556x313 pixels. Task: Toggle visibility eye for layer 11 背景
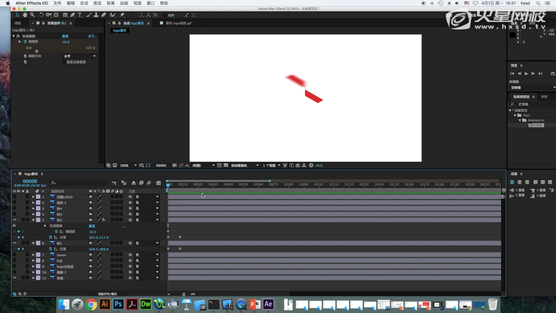pos(15,278)
